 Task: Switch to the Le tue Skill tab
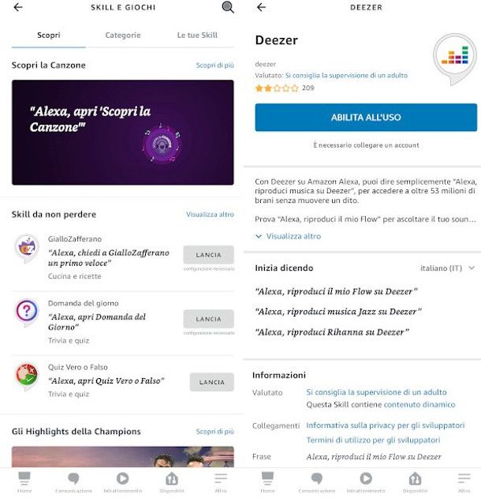(197, 36)
